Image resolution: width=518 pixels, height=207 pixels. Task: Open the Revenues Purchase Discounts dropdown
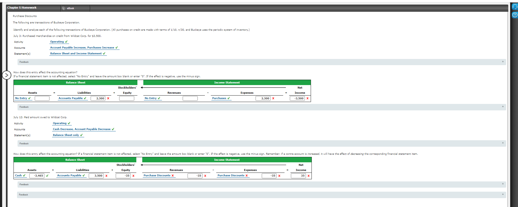tap(159, 176)
